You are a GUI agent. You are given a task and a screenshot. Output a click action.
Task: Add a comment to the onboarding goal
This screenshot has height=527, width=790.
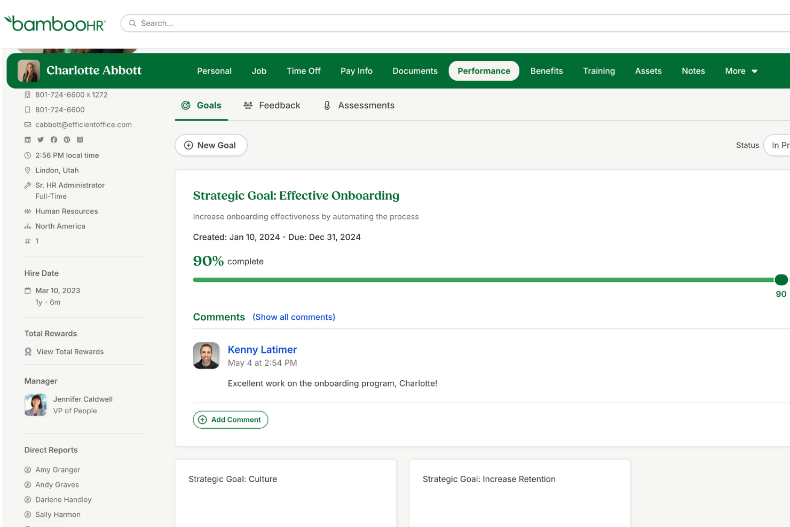(x=230, y=420)
